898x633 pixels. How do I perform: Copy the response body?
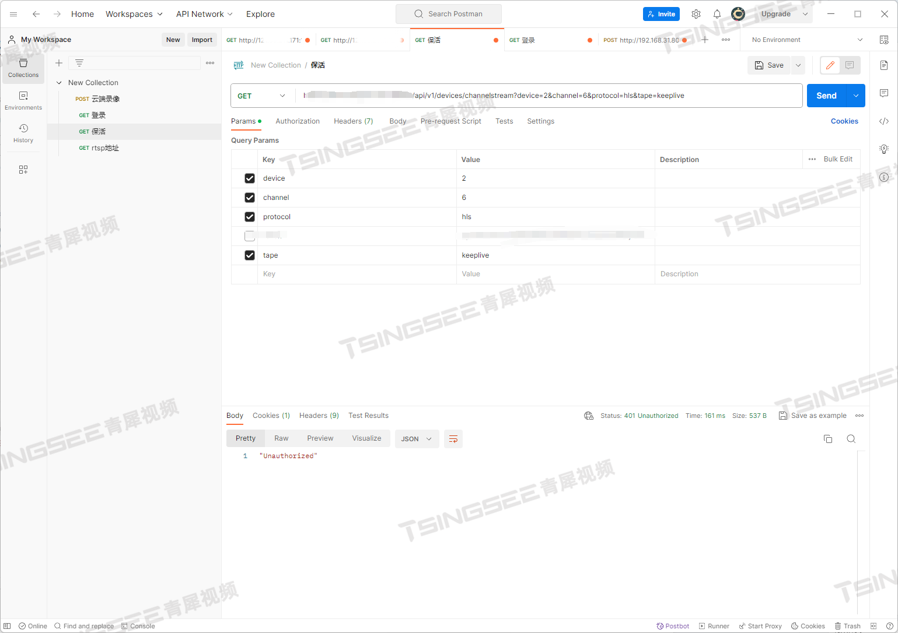pos(828,439)
